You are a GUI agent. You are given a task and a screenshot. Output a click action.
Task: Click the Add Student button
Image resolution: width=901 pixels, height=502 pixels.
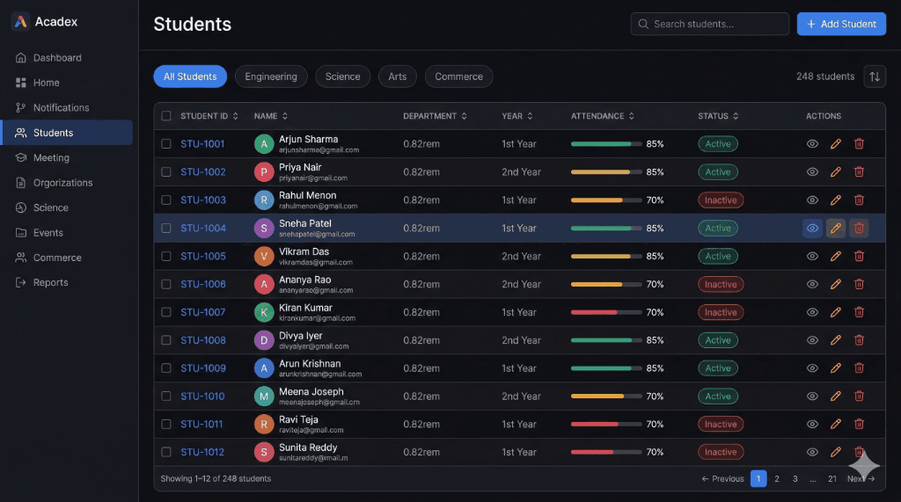pos(841,24)
